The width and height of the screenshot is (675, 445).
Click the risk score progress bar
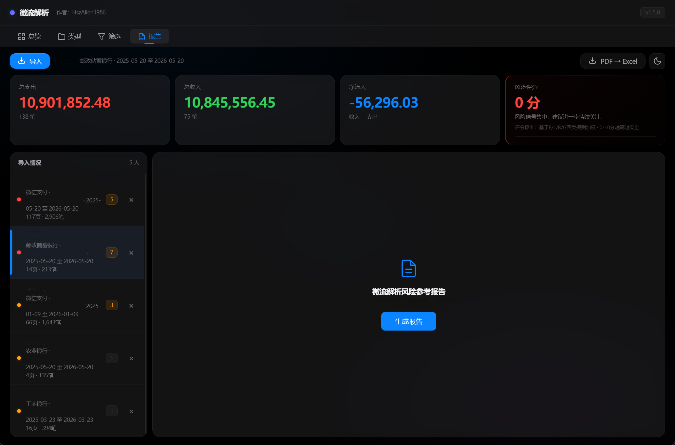585,136
